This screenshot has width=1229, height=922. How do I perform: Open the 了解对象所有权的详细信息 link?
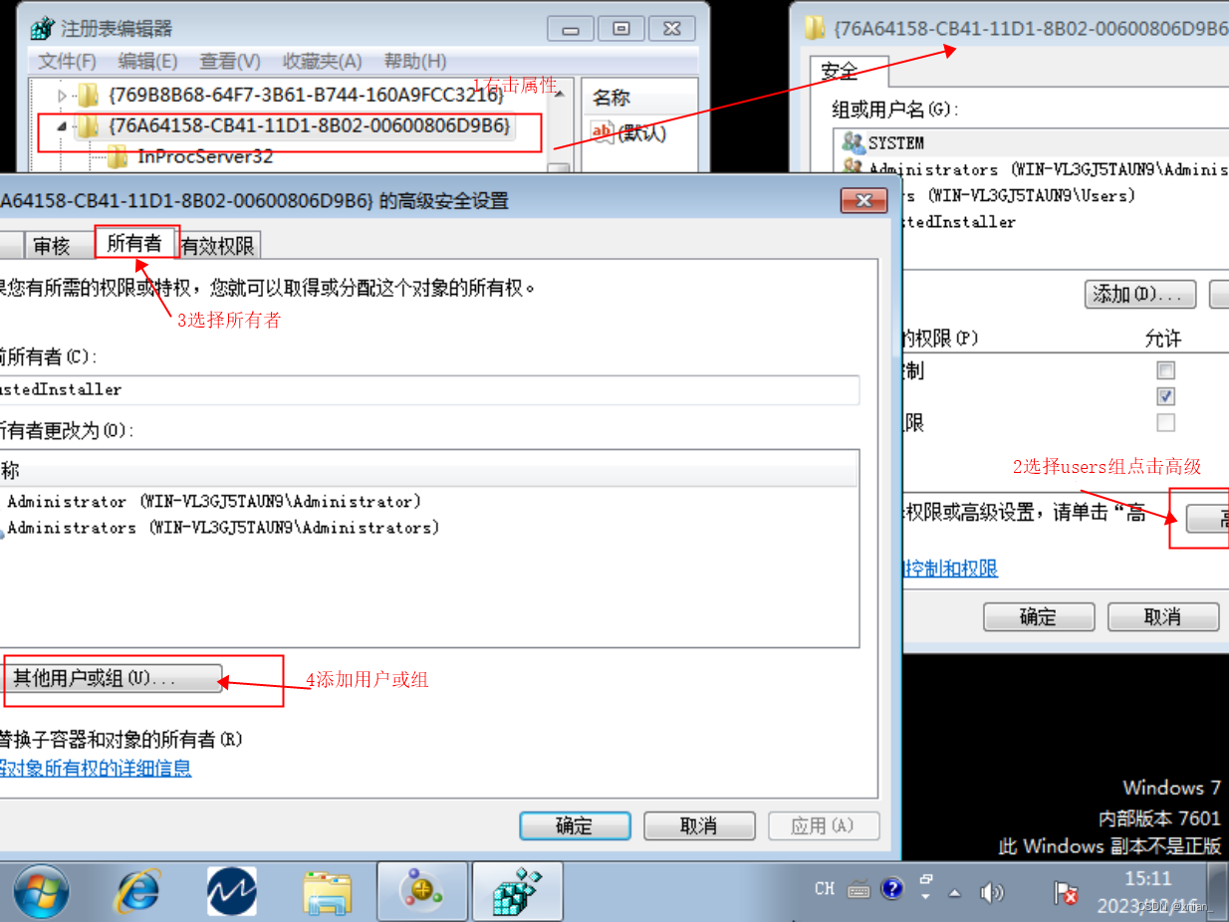tap(95, 768)
